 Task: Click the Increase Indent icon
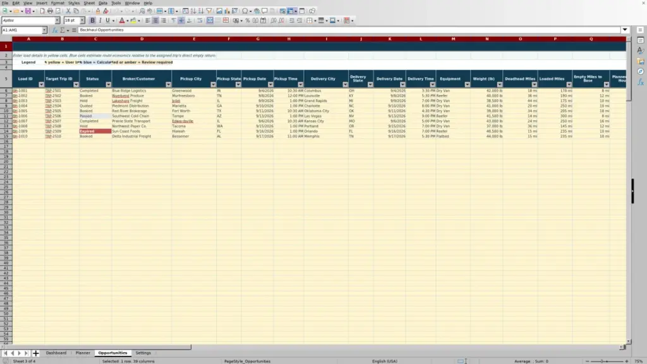pos(292,21)
